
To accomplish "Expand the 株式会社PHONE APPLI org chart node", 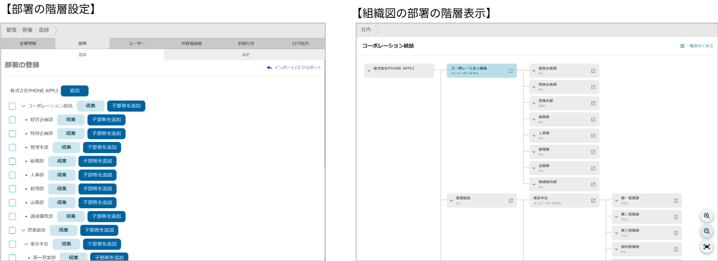I will tap(369, 70).
